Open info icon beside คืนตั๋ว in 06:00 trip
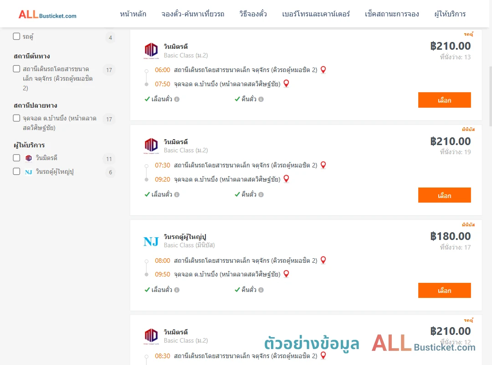 [261, 99]
